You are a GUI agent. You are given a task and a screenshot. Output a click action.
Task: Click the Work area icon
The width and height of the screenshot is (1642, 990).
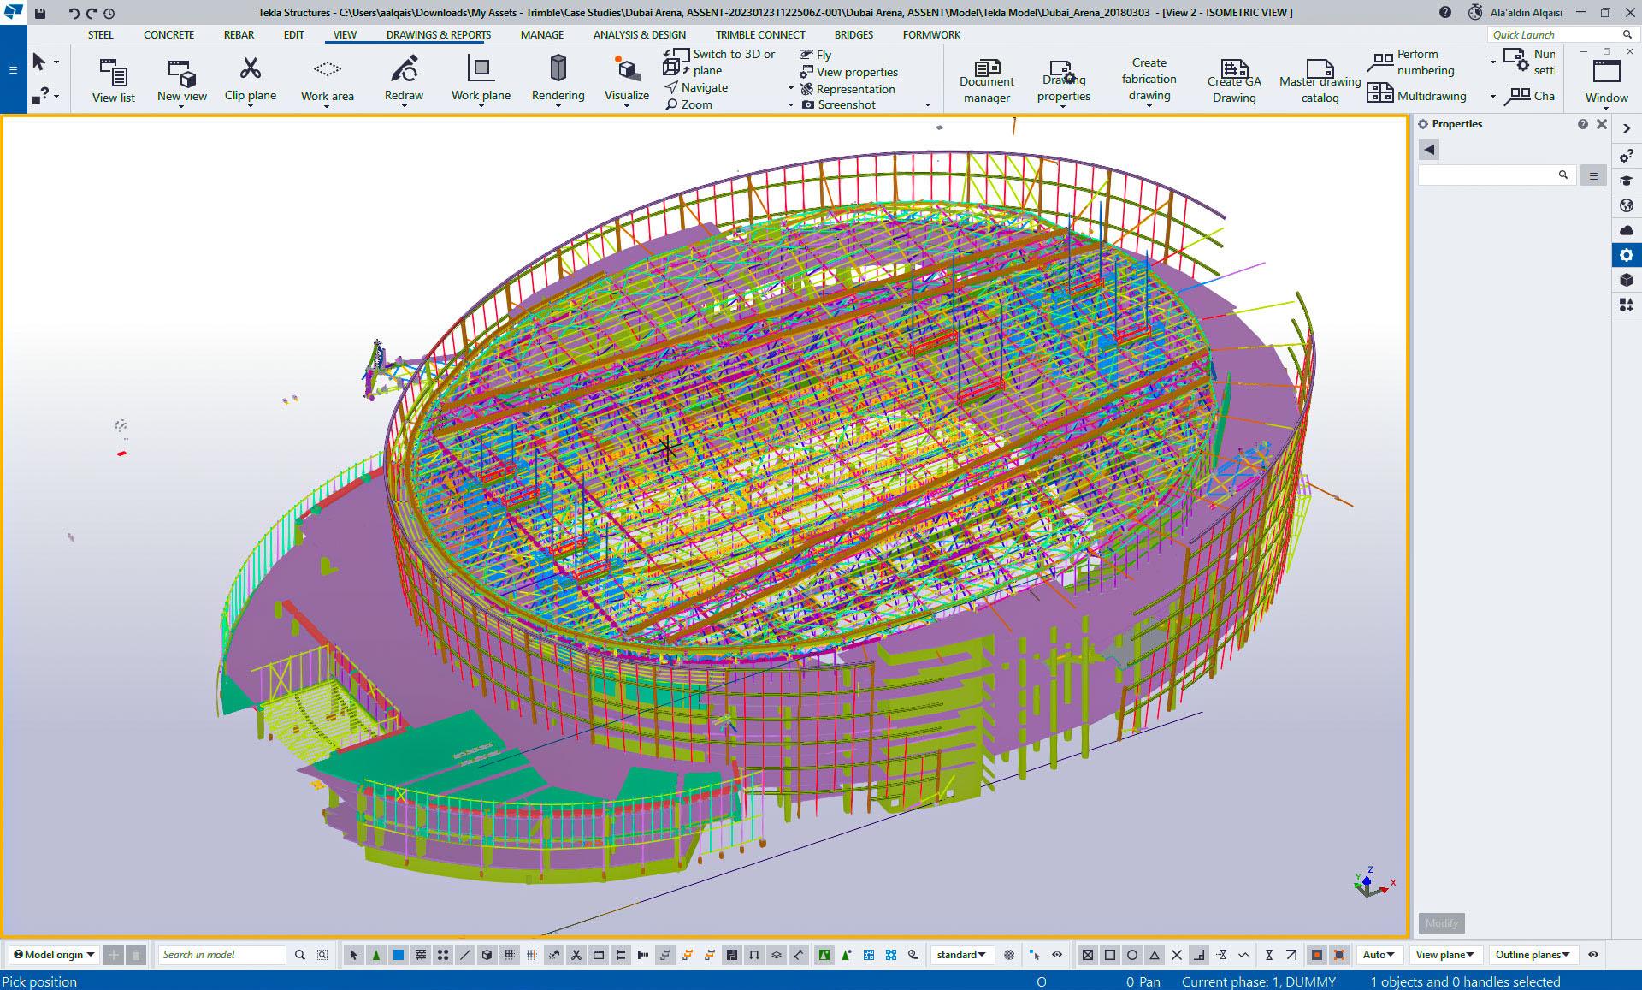pos(327,69)
